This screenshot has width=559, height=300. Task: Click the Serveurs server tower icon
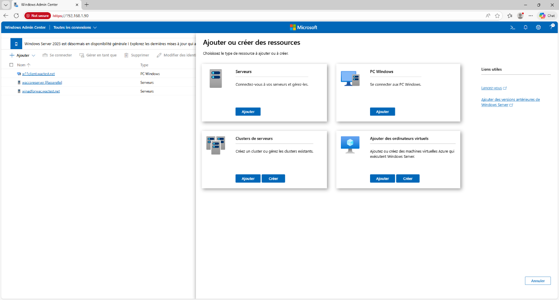[216, 78]
